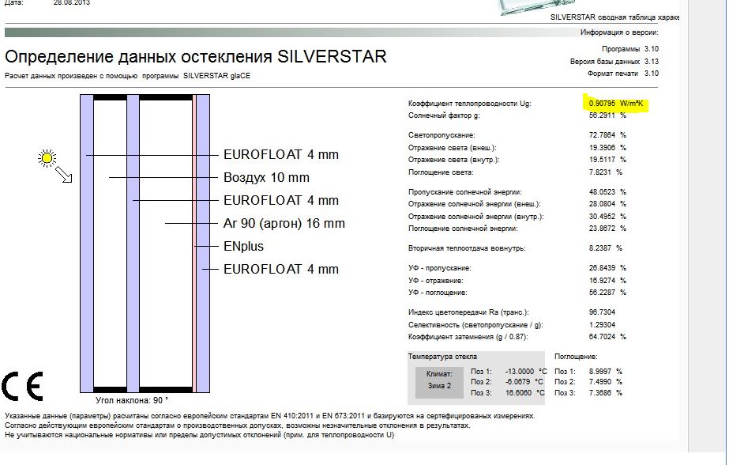Click the 'Температура стекла' section title
This screenshot has height=465, width=744.
pos(442,357)
